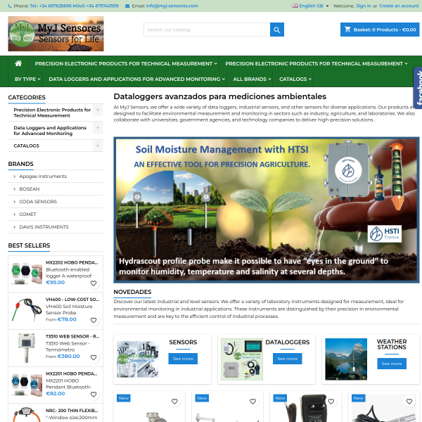Click See more under WEATHER STATIONS
The width and height of the screenshot is (422, 422).
[x=392, y=364]
